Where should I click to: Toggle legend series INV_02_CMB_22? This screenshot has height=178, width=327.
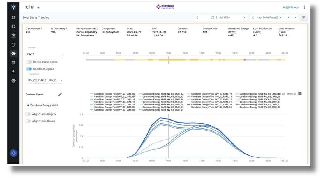[x=161, y=94]
